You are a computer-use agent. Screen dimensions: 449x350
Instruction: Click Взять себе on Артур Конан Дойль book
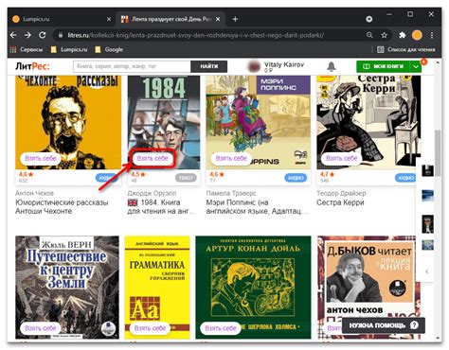(221, 328)
